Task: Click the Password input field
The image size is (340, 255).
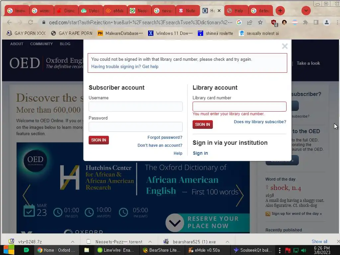Action: click(135, 127)
